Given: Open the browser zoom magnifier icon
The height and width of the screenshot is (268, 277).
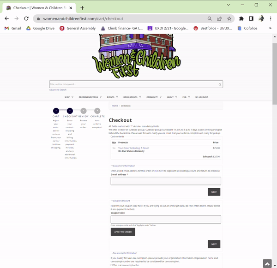Looking at the screenshot, I should [210, 18].
